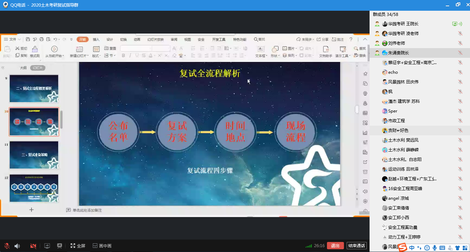
Task: Toggle the disabled camera in call bar
Action: coord(33,246)
